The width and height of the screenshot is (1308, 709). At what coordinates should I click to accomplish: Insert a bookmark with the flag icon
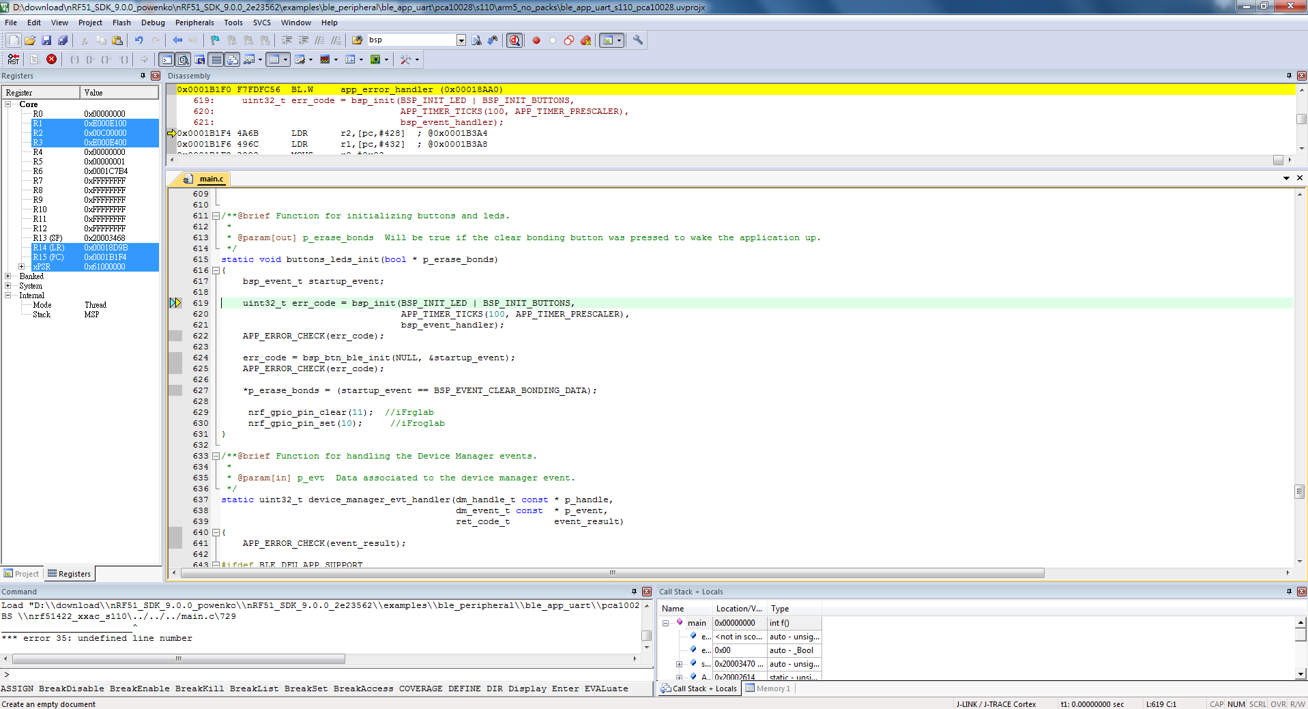(x=215, y=40)
